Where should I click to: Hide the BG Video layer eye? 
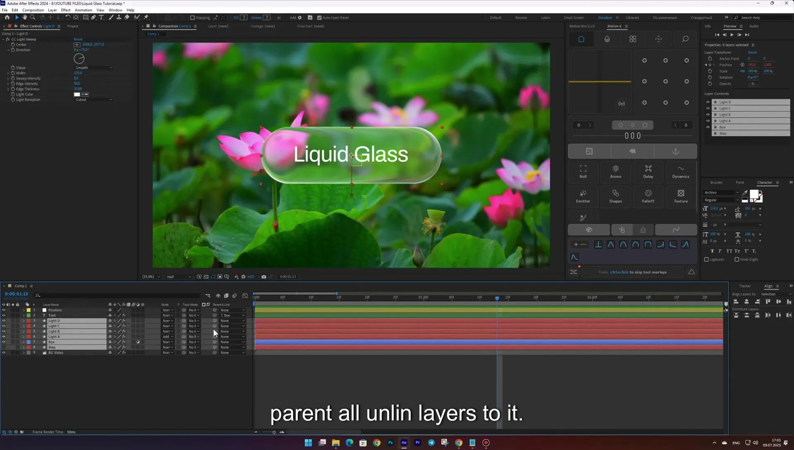(x=4, y=353)
